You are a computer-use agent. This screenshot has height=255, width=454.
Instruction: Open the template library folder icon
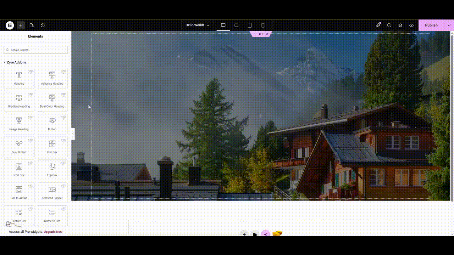[255, 234]
